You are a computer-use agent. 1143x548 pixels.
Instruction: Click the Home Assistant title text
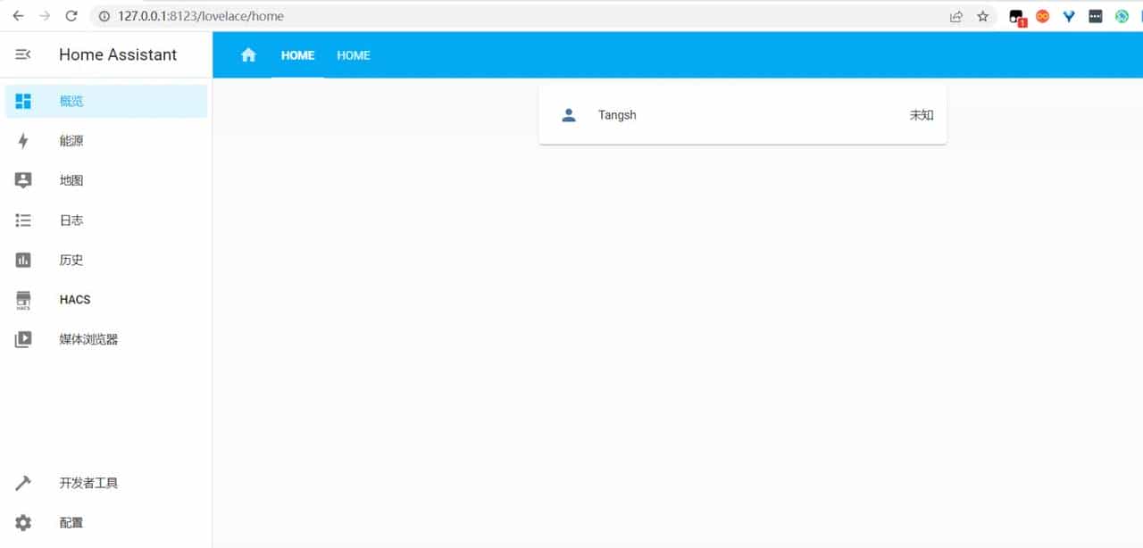(117, 54)
